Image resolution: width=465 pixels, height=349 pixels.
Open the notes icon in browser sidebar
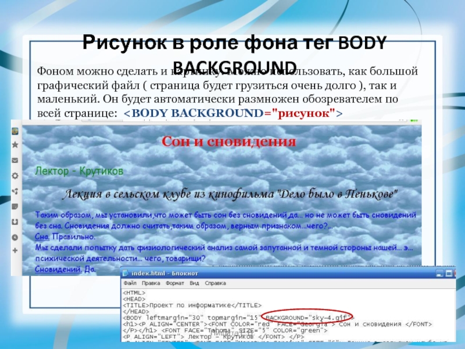[15, 206]
